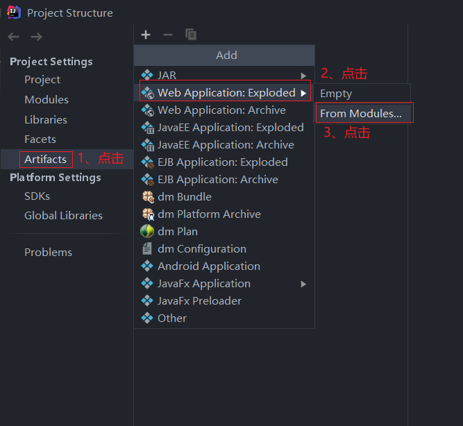Image resolution: width=463 pixels, height=426 pixels.
Task: Choose Other in the Add menu
Action: point(224,318)
